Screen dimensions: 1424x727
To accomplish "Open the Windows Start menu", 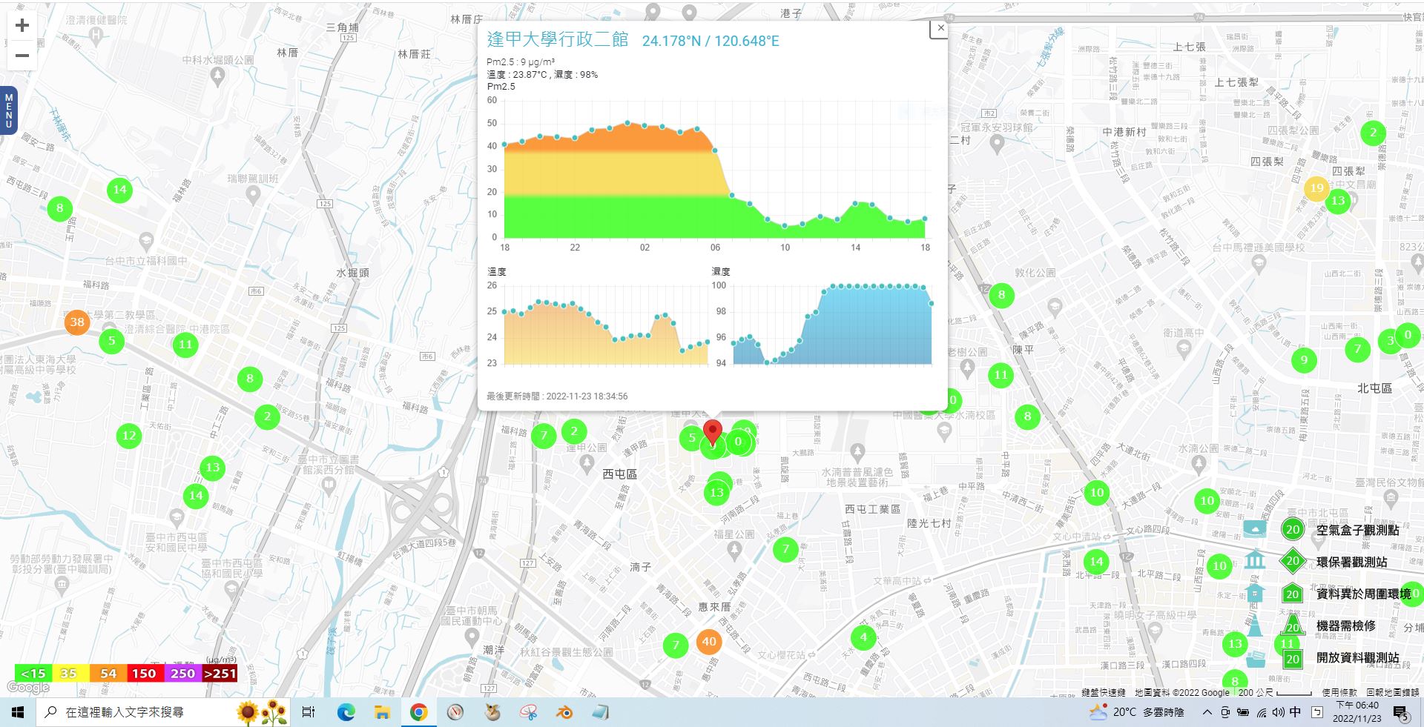I will (18, 712).
